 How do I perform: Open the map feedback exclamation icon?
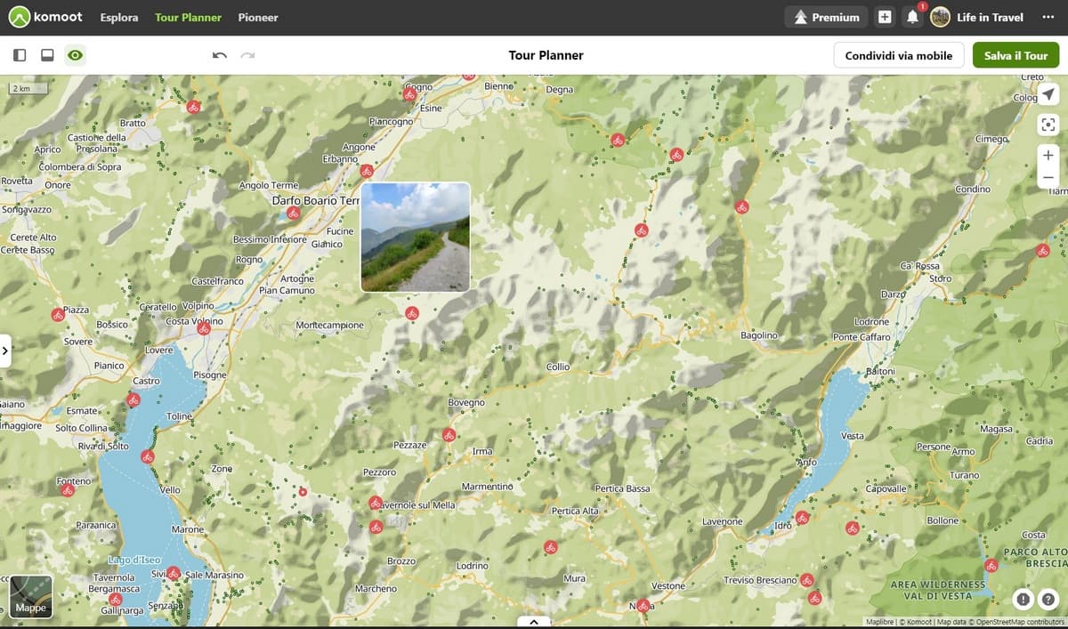[x=1023, y=600]
